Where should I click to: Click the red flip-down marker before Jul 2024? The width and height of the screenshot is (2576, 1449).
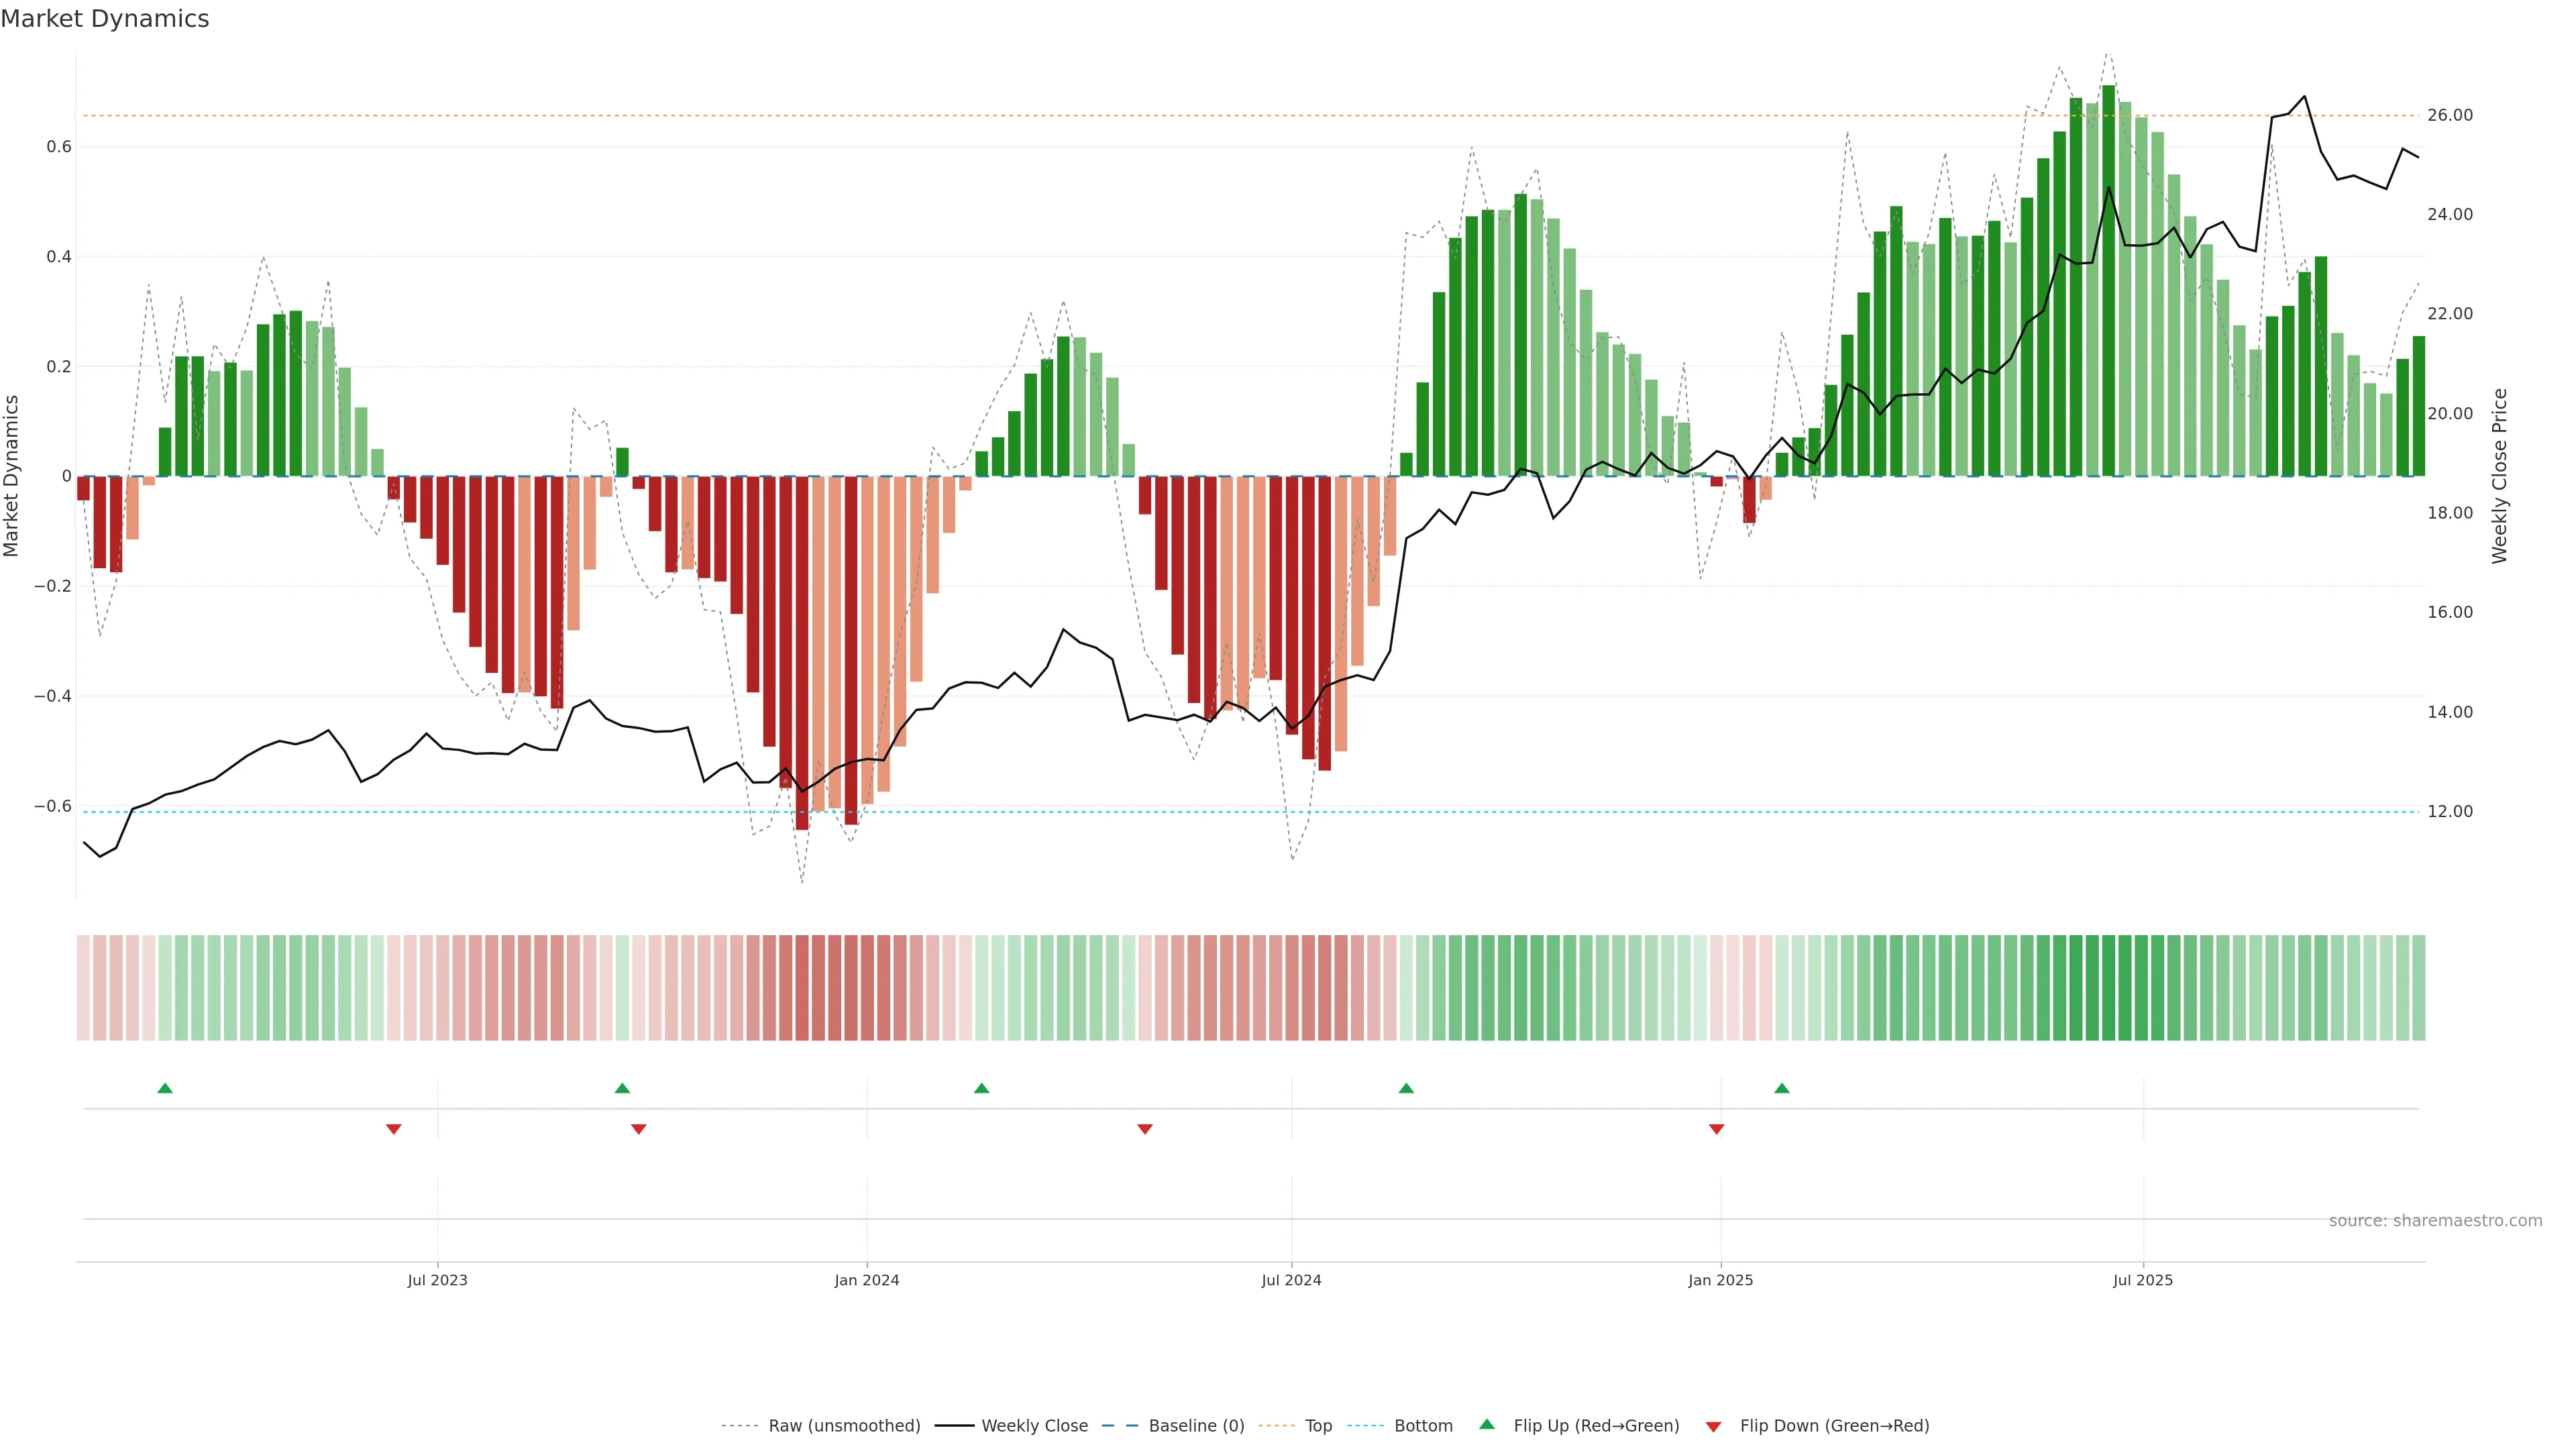pyautogui.click(x=1145, y=1129)
